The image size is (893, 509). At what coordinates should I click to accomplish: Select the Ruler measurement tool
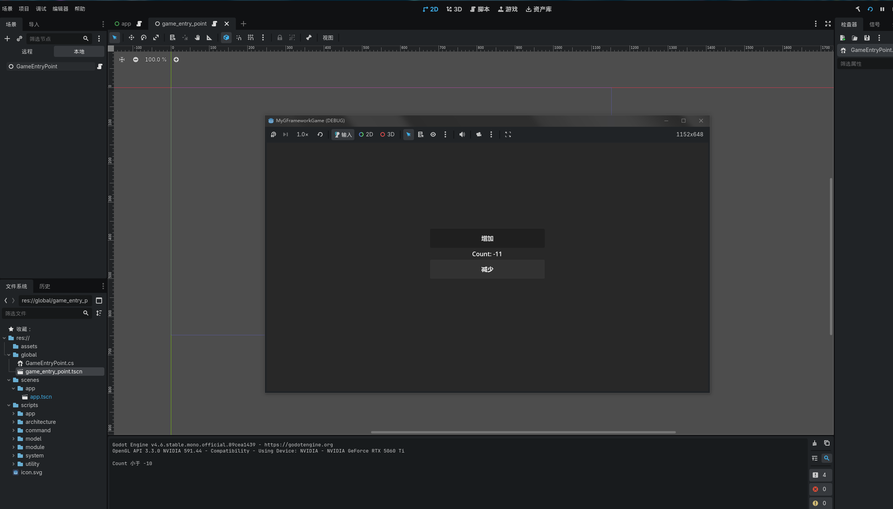pyautogui.click(x=209, y=38)
